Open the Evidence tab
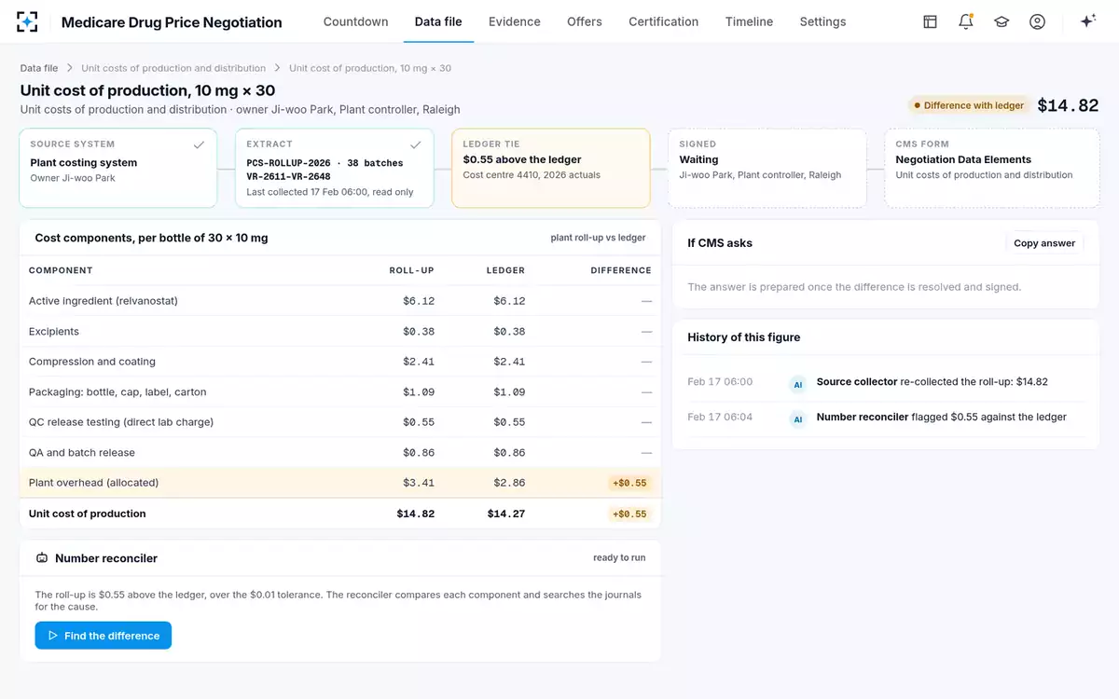Viewport: 1119px width, 699px height. (x=514, y=21)
